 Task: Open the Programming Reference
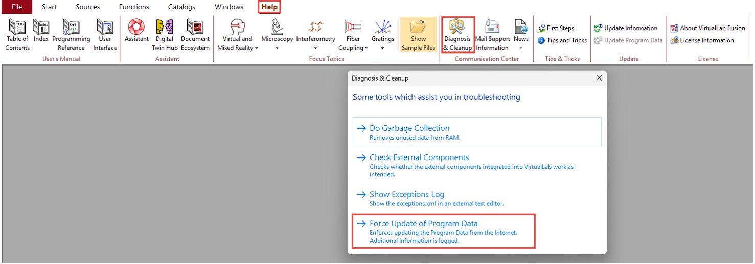(71, 35)
